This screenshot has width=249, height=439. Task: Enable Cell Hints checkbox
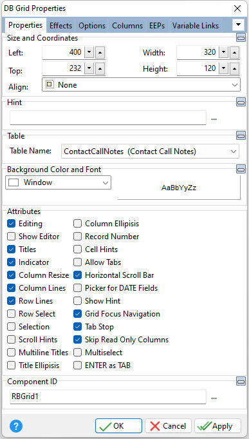click(x=77, y=249)
